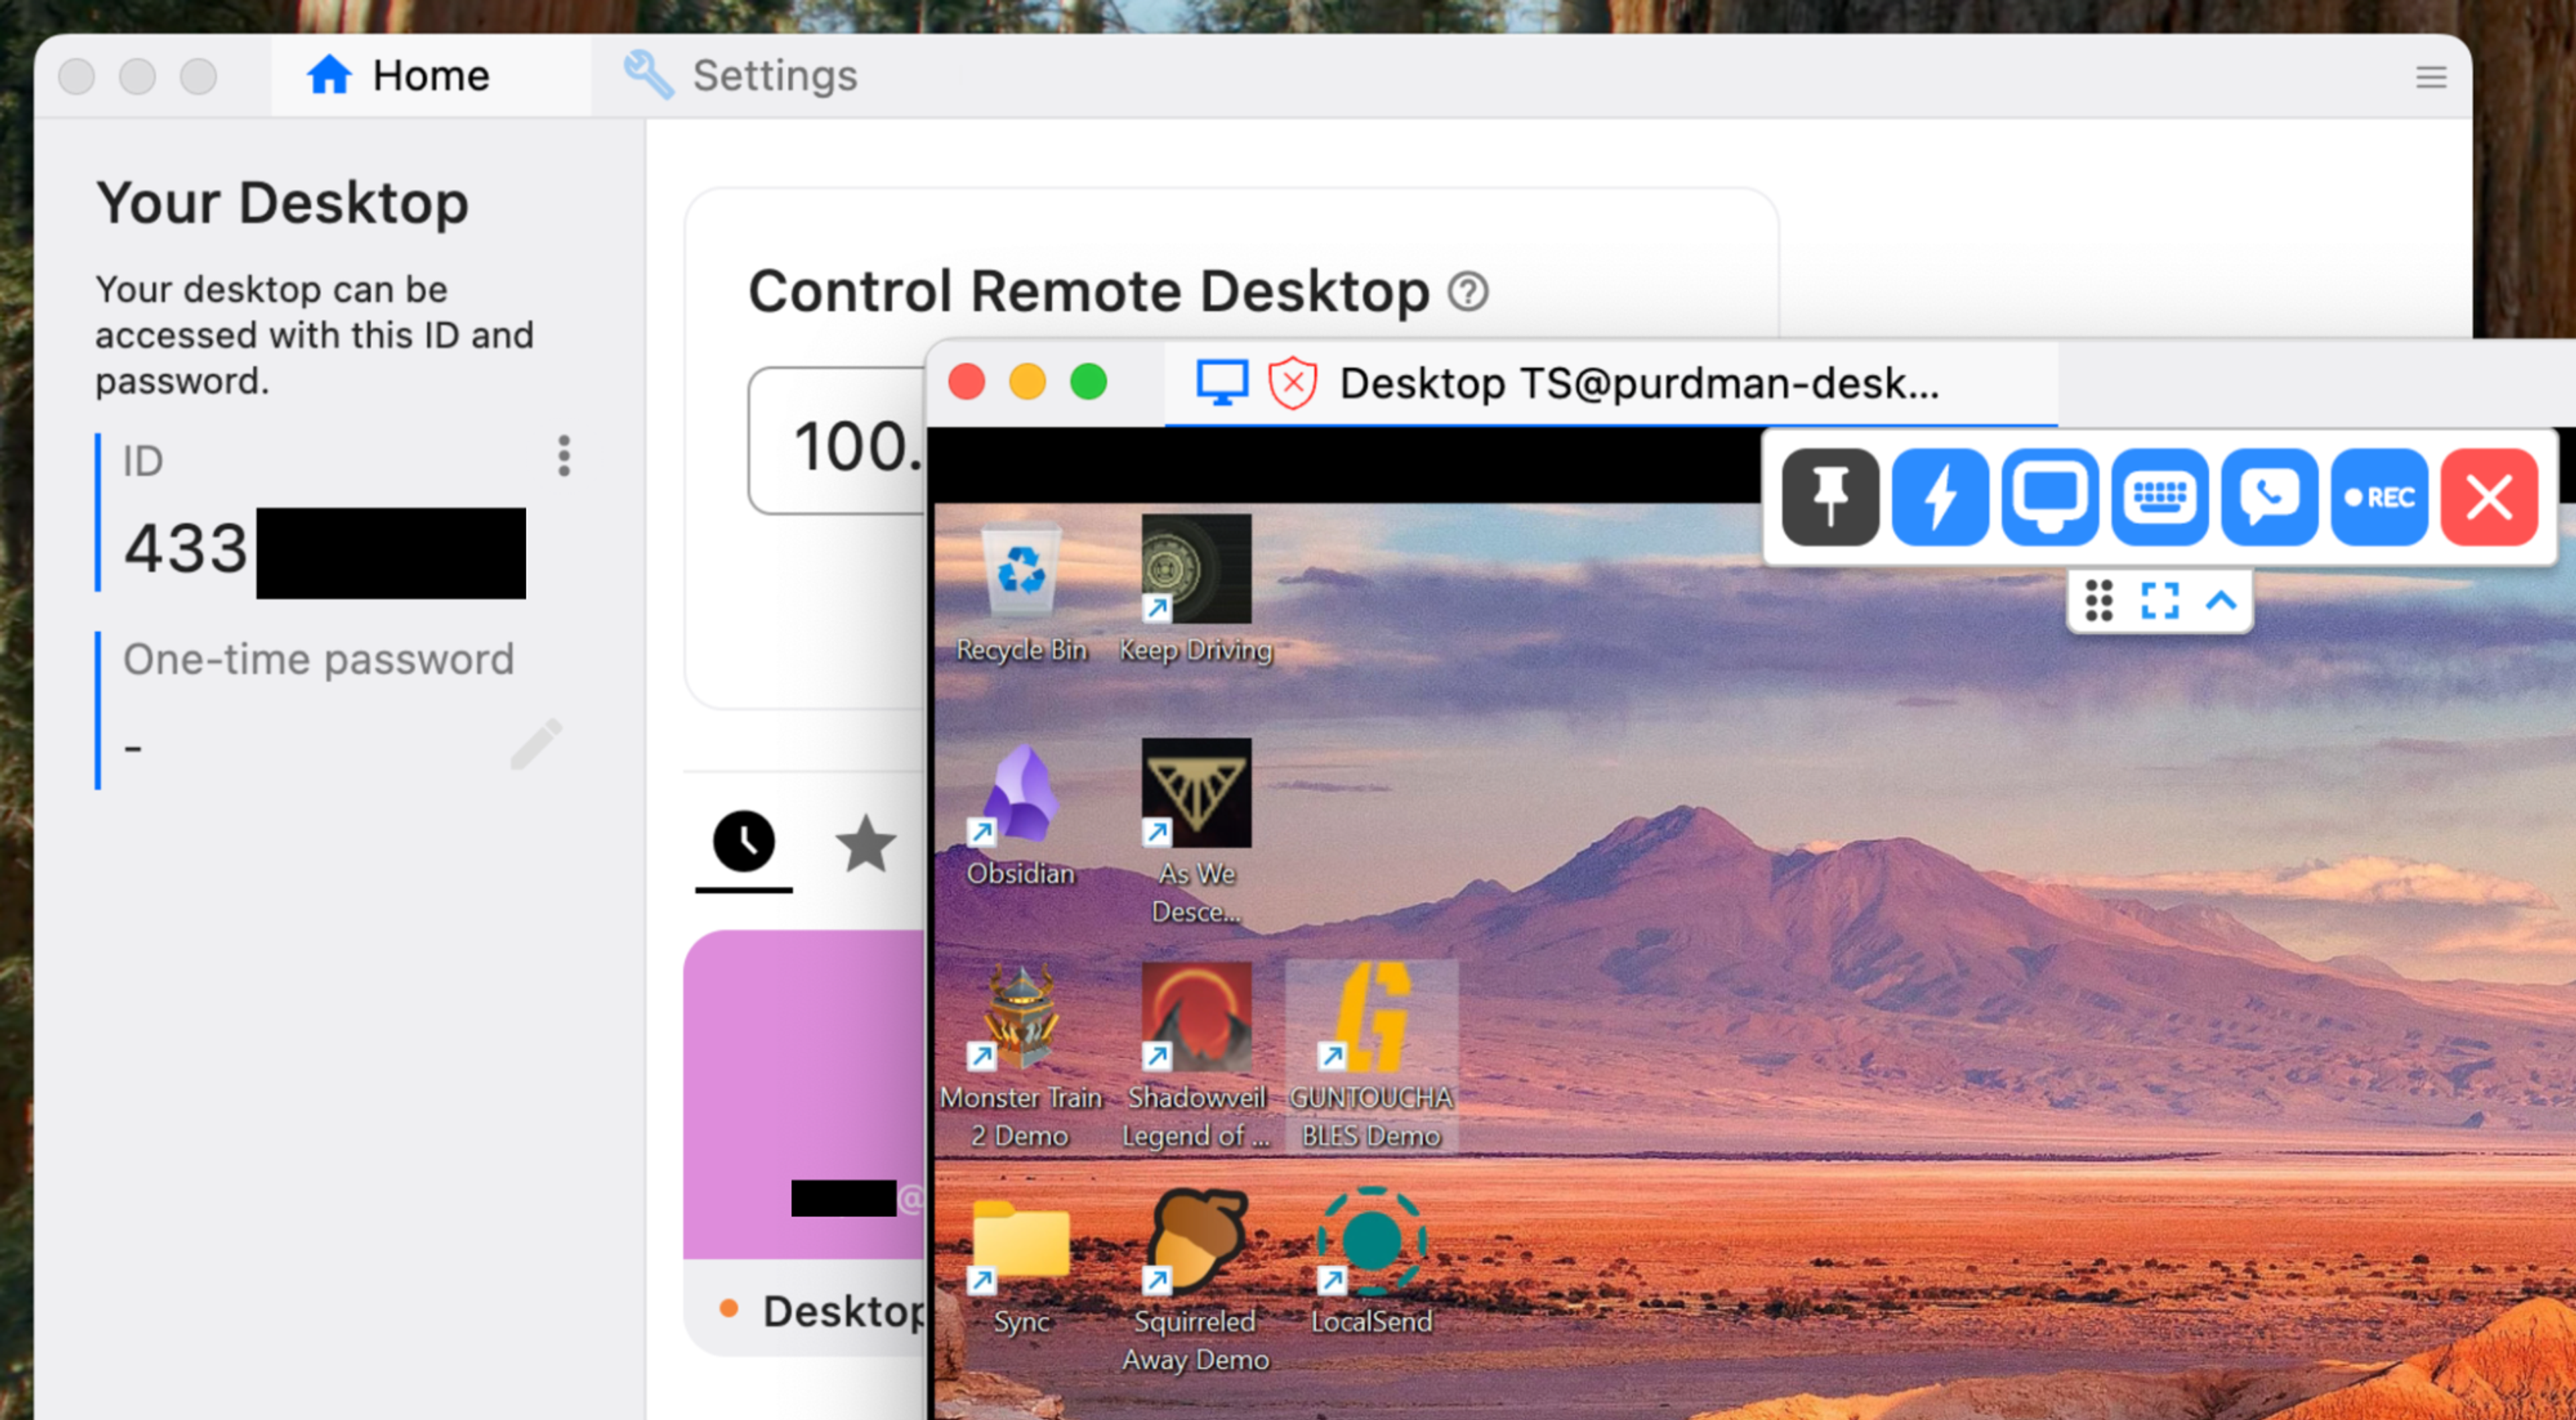Open the keyboard settings icon
The width and height of the screenshot is (2576, 1420).
(2159, 496)
